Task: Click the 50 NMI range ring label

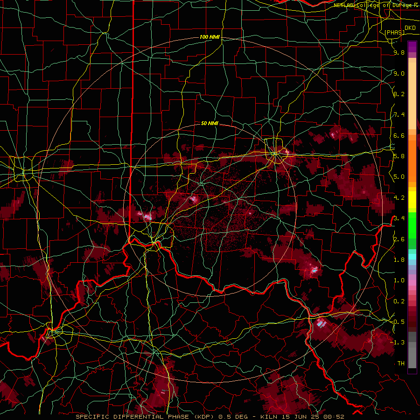Action: [210, 123]
